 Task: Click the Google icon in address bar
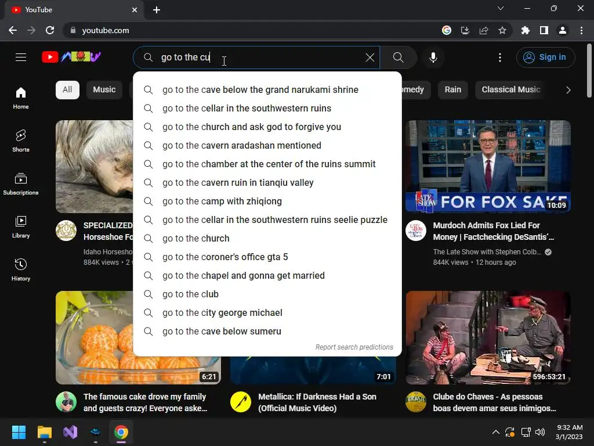447,30
